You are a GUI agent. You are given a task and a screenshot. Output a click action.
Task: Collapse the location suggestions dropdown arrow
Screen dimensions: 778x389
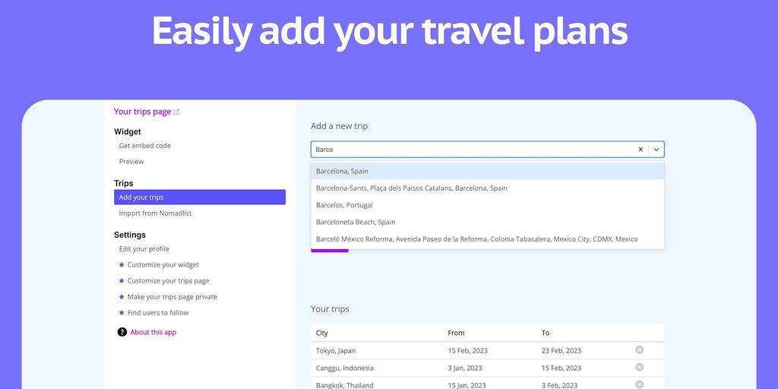point(656,150)
